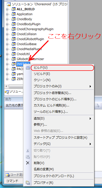This screenshot has width=102, height=188.
Task: Expand the Application project node
Action: tap(7, 14)
